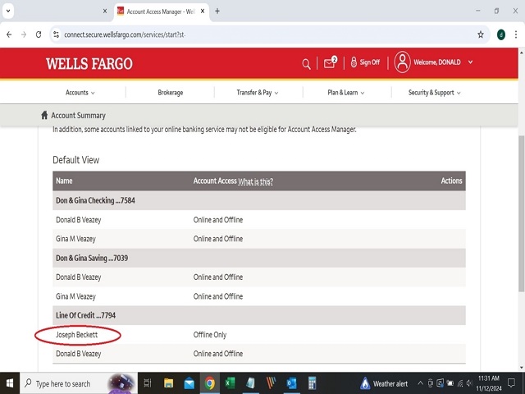Open Task View on the taskbar
The height and width of the screenshot is (394, 525).
pyautogui.click(x=148, y=383)
